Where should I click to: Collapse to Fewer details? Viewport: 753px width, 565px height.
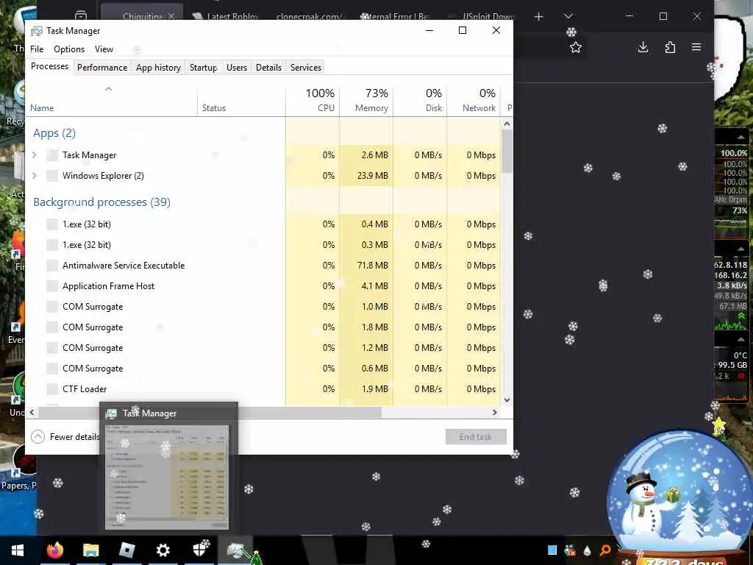pyautogui.click(x=65, y=437)
